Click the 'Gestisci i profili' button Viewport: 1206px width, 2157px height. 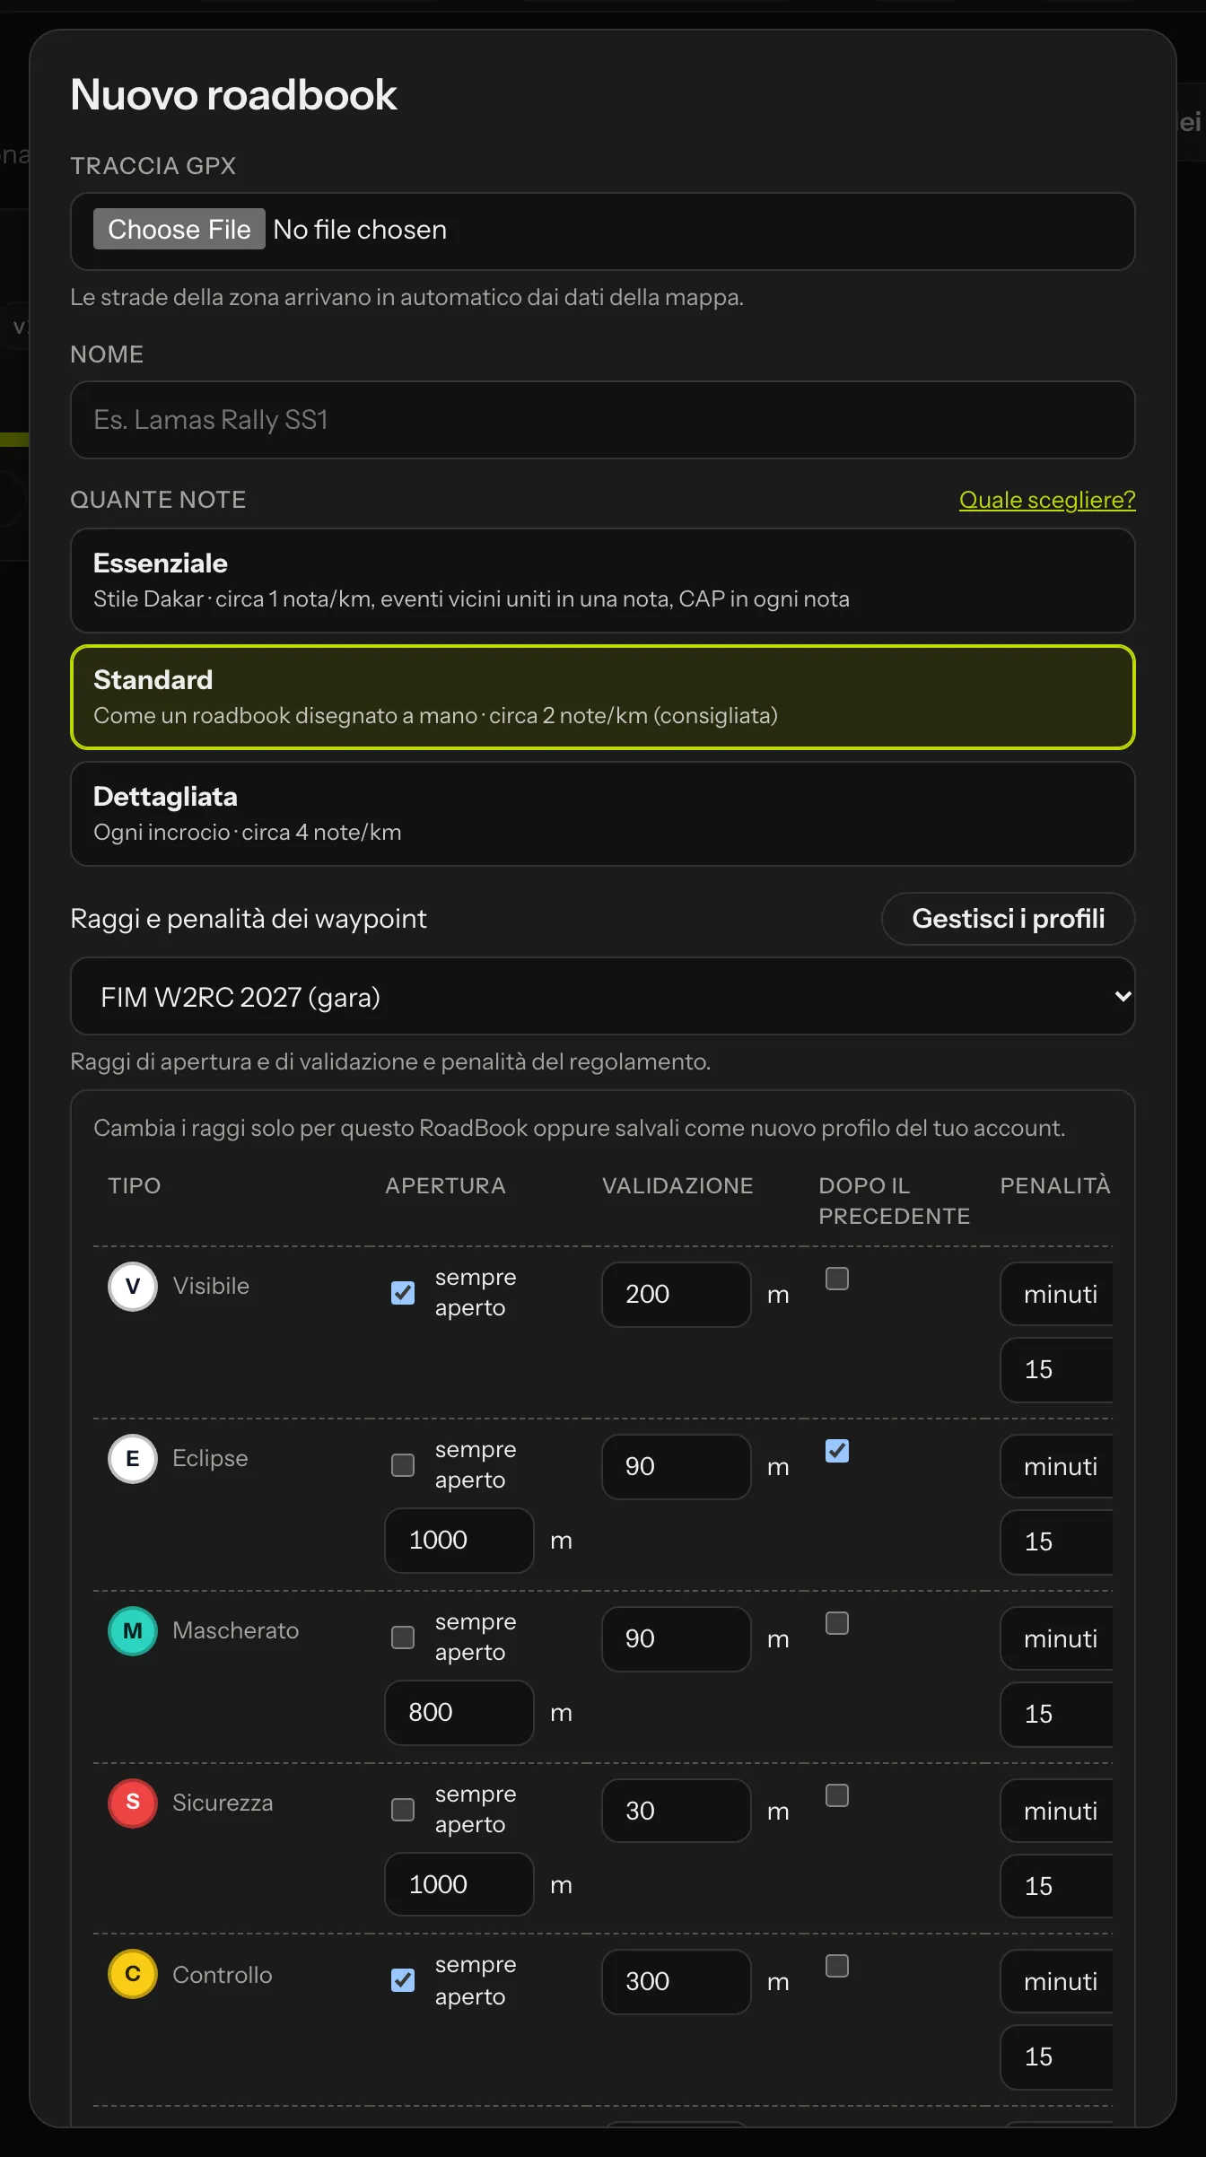pyautogui.click(x=1009, y=919)
